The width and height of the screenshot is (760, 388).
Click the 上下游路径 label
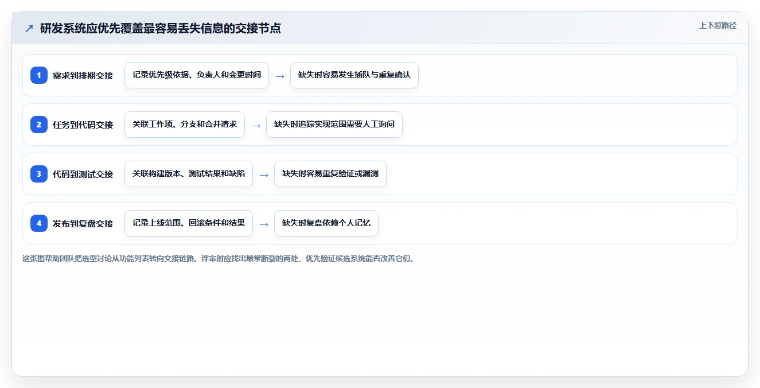click(x=718, y=25)
